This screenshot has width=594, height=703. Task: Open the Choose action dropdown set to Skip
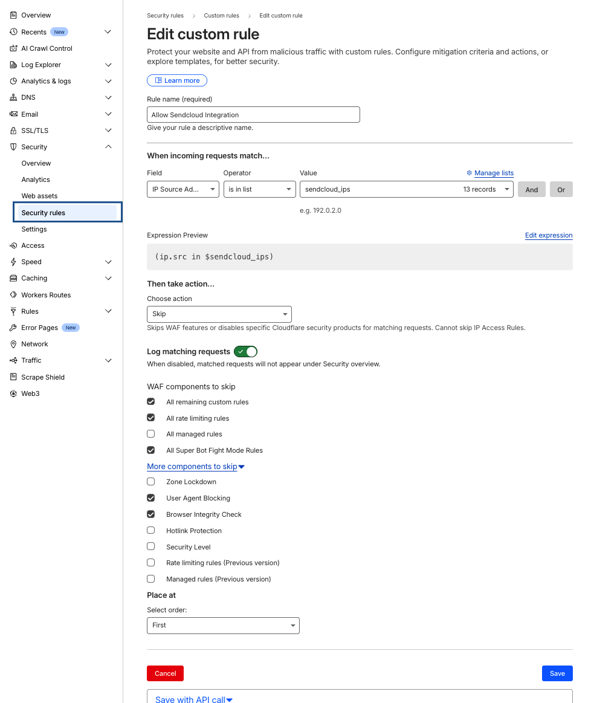point(219,314)
